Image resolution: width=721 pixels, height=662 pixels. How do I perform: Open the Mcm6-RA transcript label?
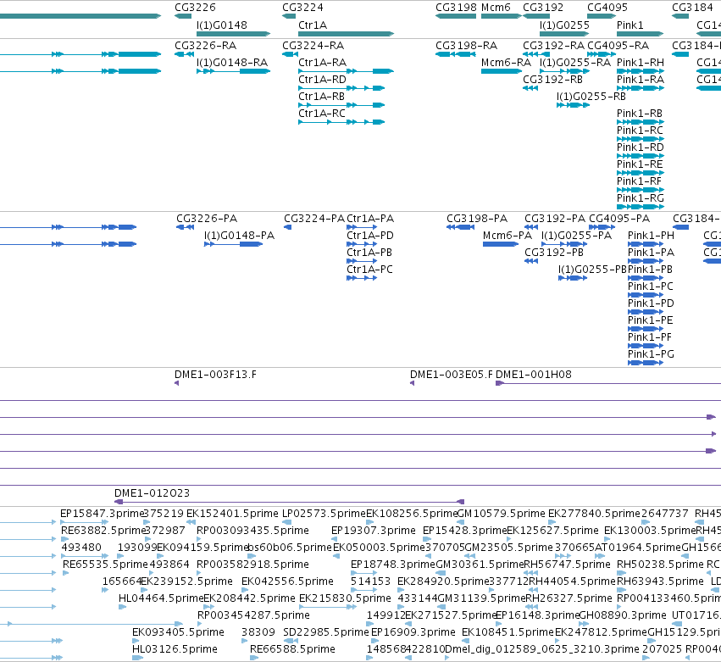tap(506, 63)
